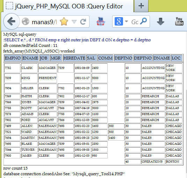Click the FORD name cell
This screenshot has width=187, height=178.
pos(29,120)
